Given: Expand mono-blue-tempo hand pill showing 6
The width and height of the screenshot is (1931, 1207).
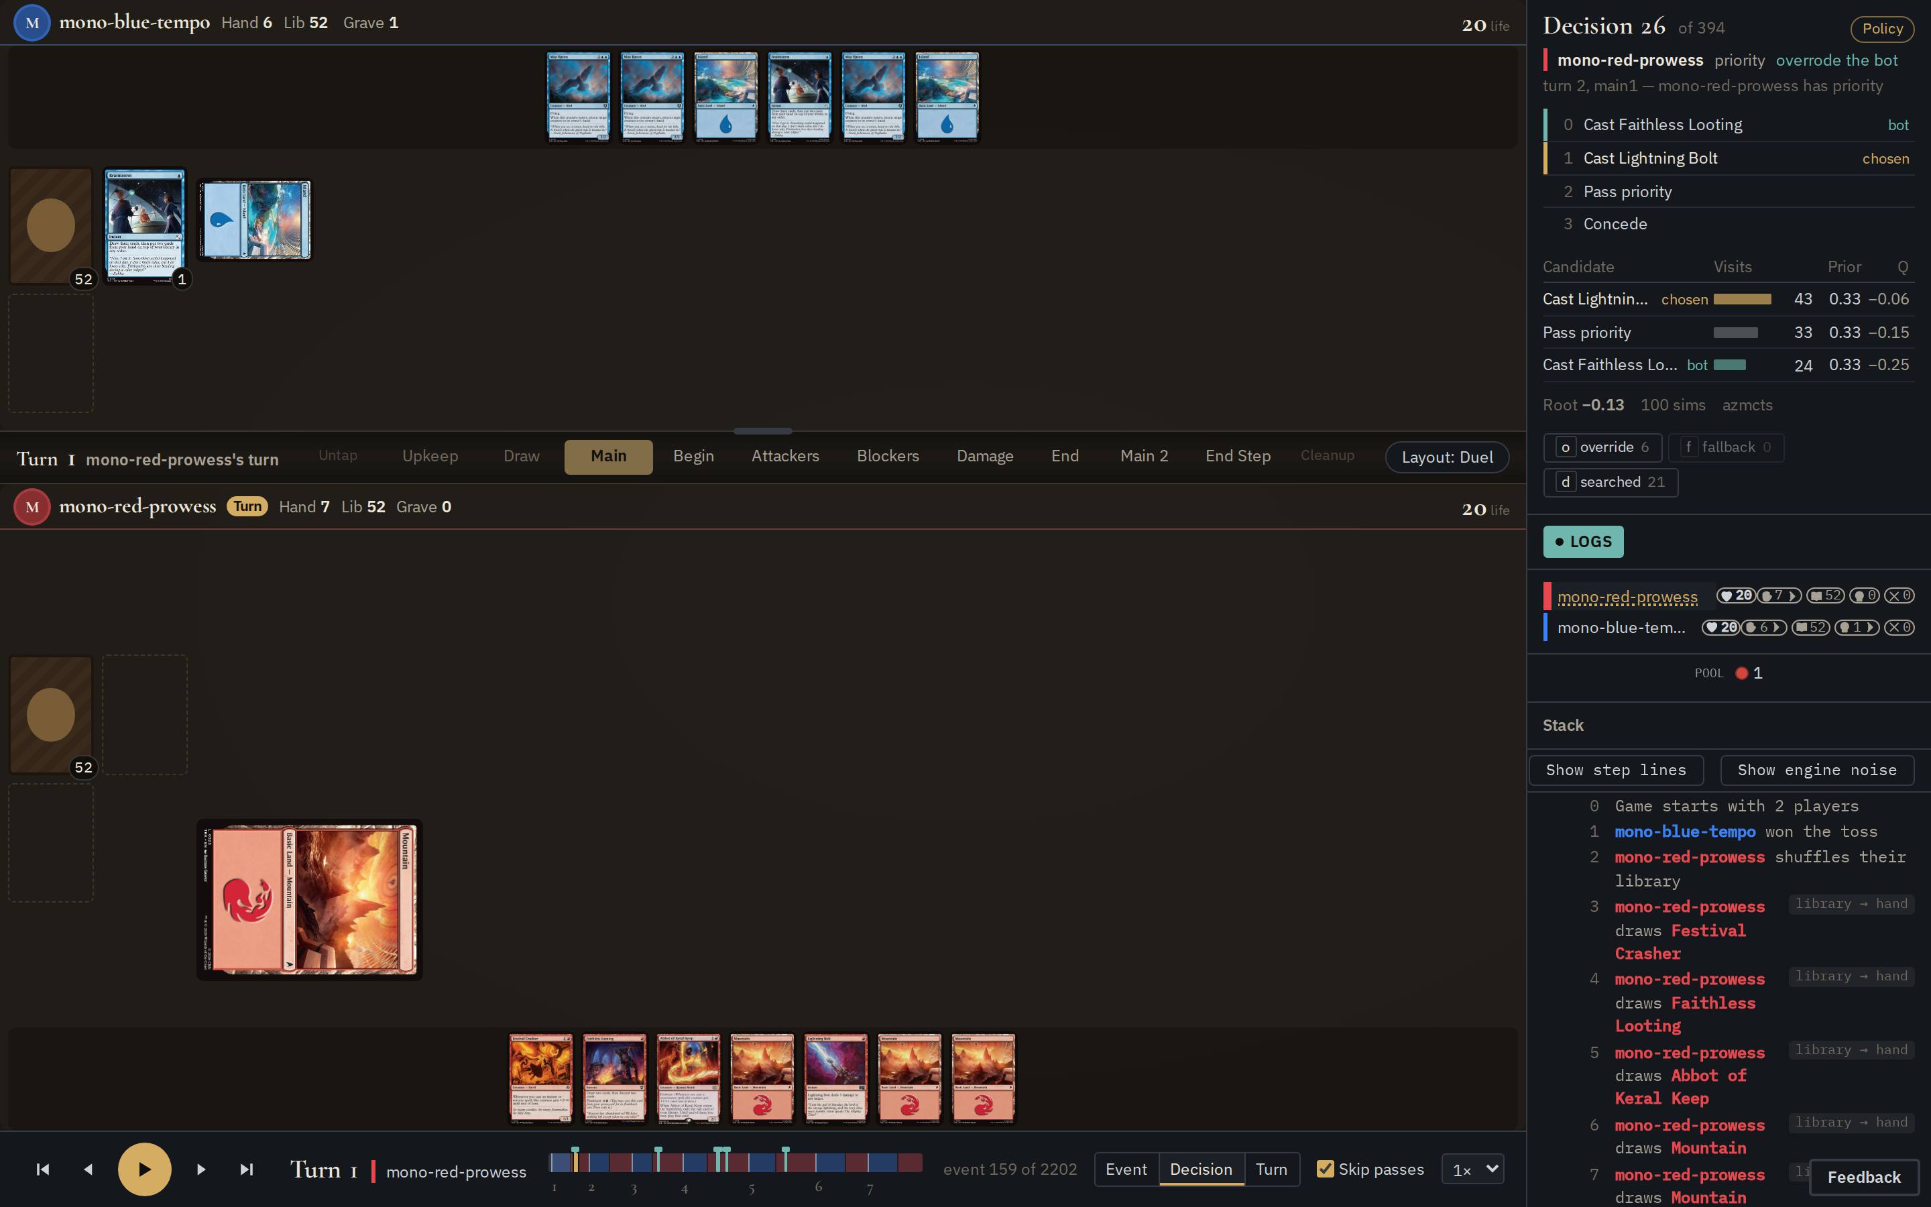Looking at the screenshot, I should tap(1764, 628).
